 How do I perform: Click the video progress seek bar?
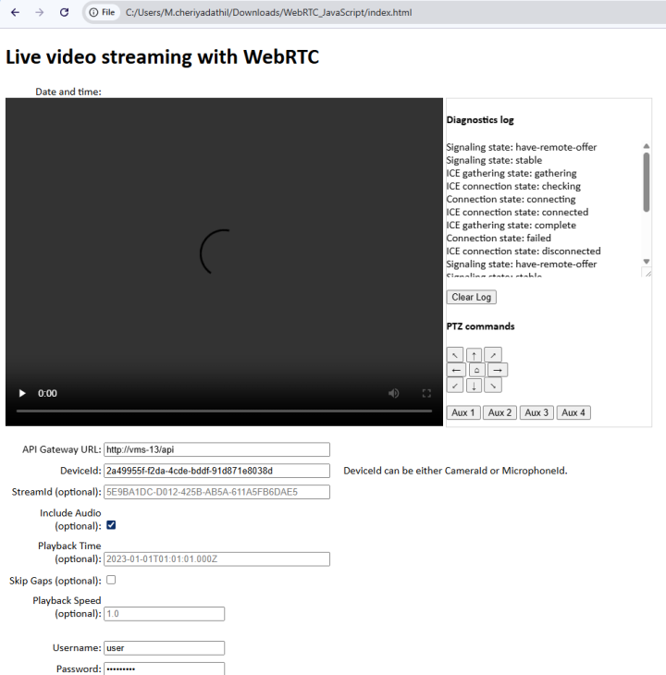point(224,411)
